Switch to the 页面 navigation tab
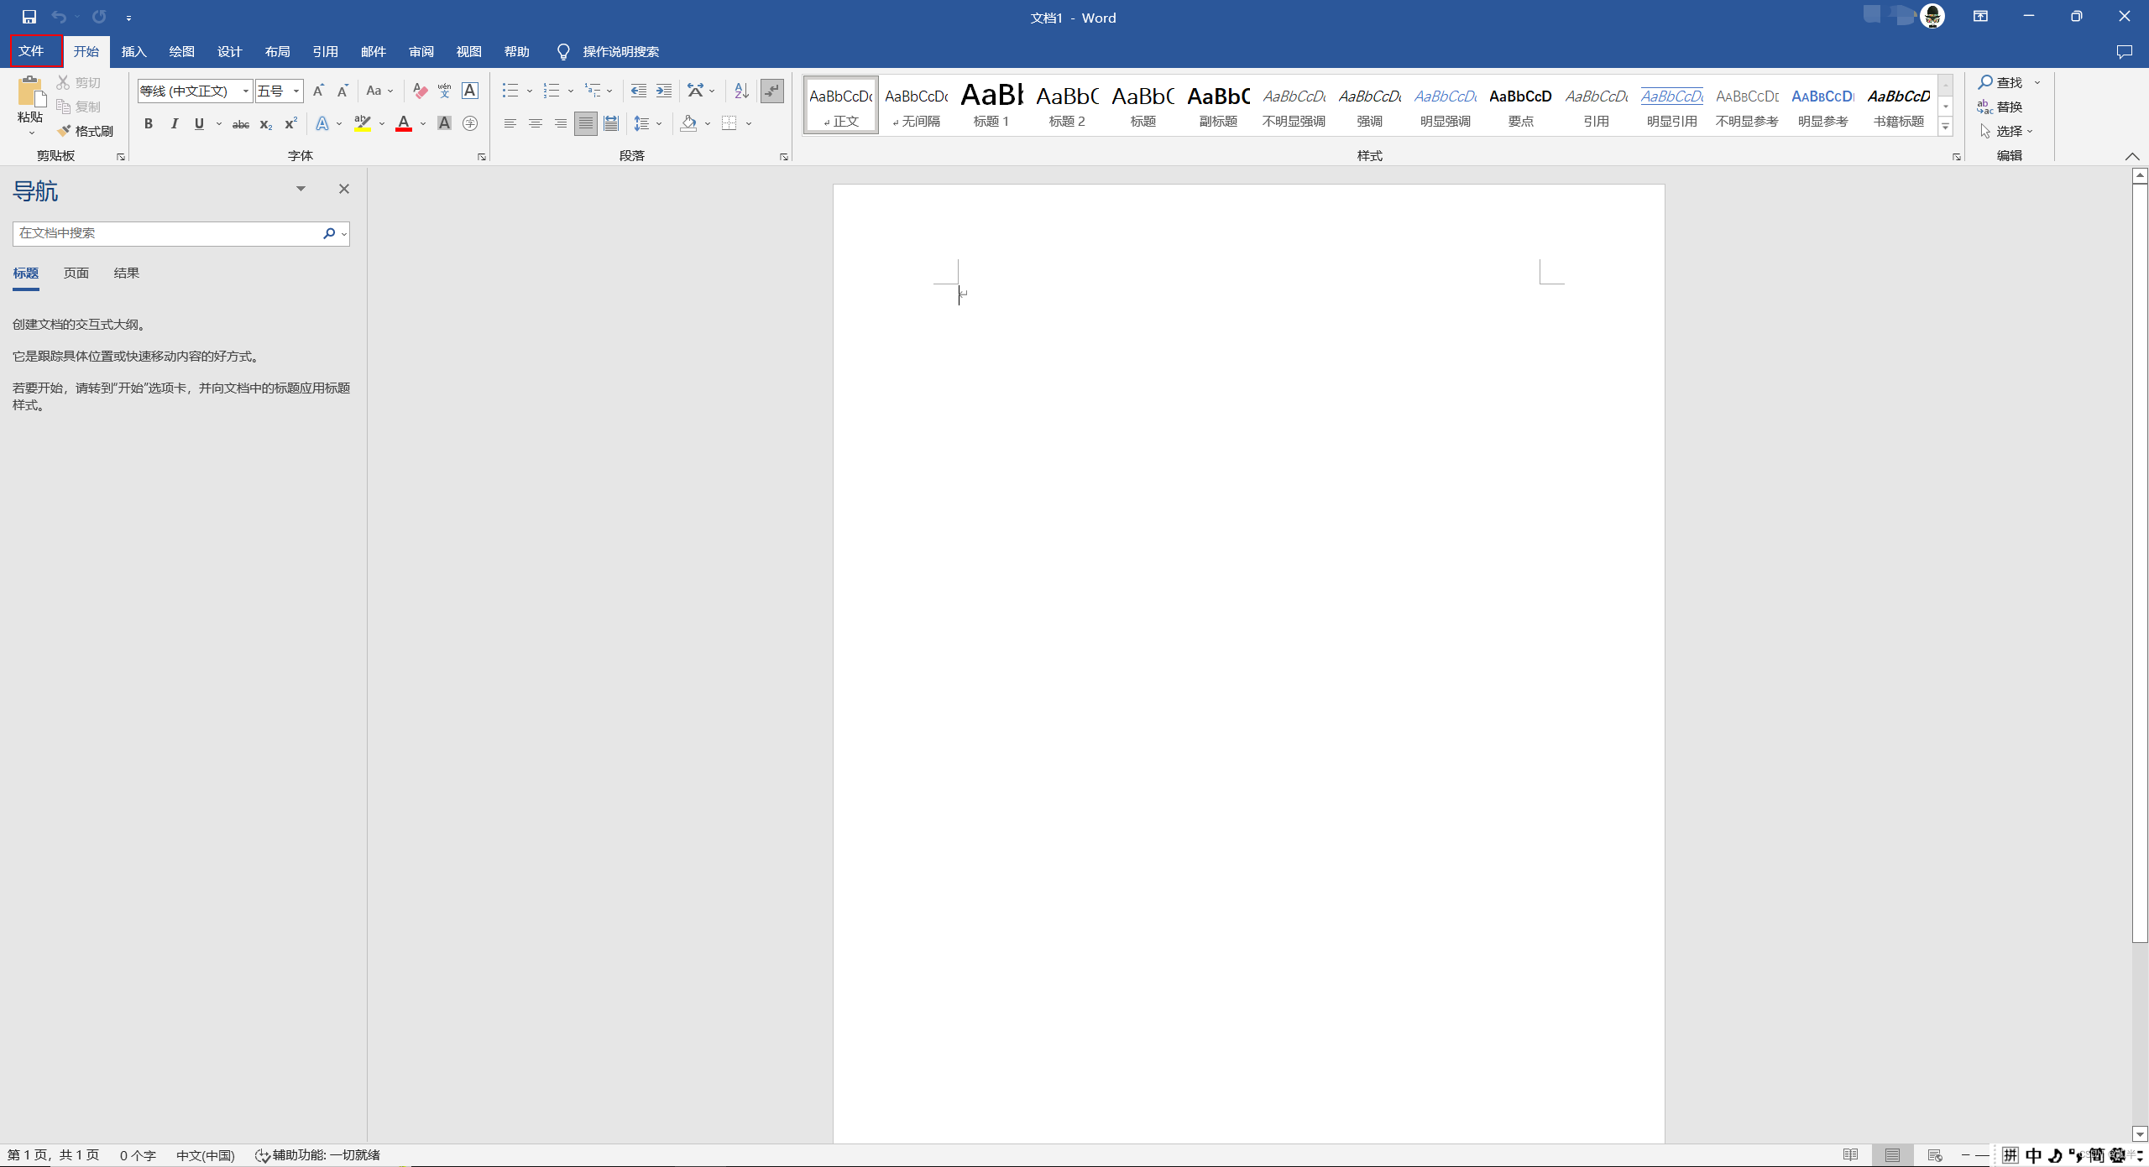The image size is (2149, 1167). pyautogui.click(x=76, y=274)
